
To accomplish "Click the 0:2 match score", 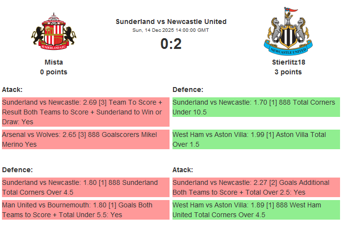I will coord(171,44).
